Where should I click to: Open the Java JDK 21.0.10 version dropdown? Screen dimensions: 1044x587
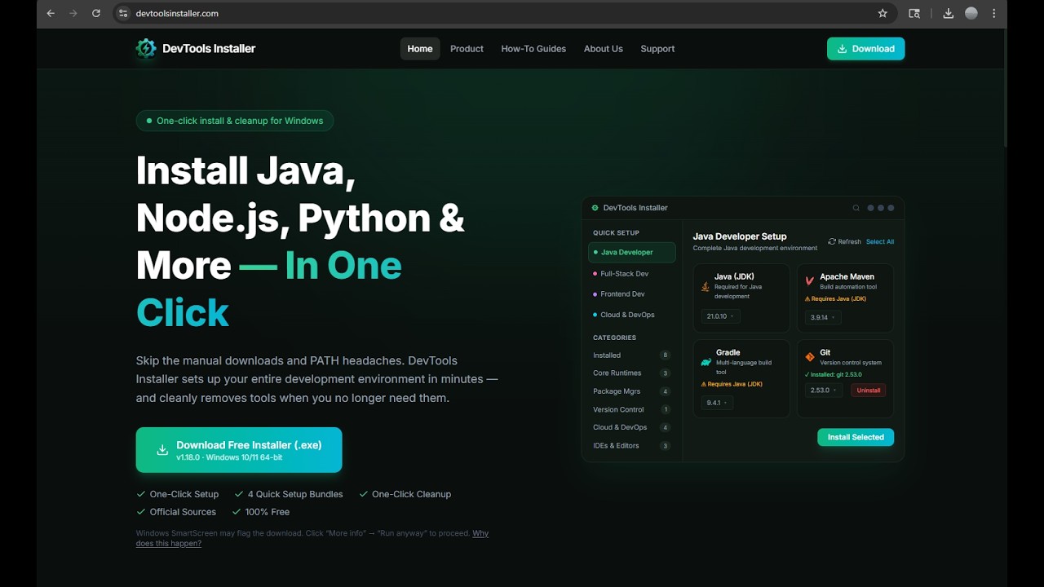pos(720,316)
